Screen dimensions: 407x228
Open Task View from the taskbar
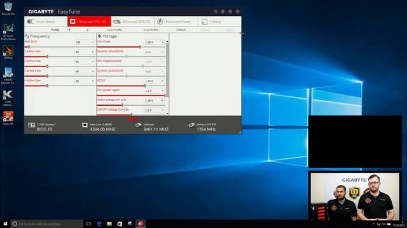coord(88,224)
